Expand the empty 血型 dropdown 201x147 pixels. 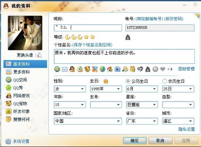[178, 105]
